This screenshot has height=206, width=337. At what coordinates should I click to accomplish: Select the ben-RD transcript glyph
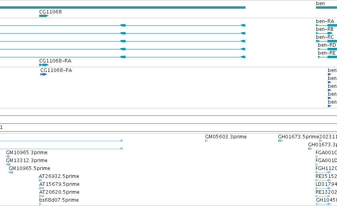click(x=327, y=49)
